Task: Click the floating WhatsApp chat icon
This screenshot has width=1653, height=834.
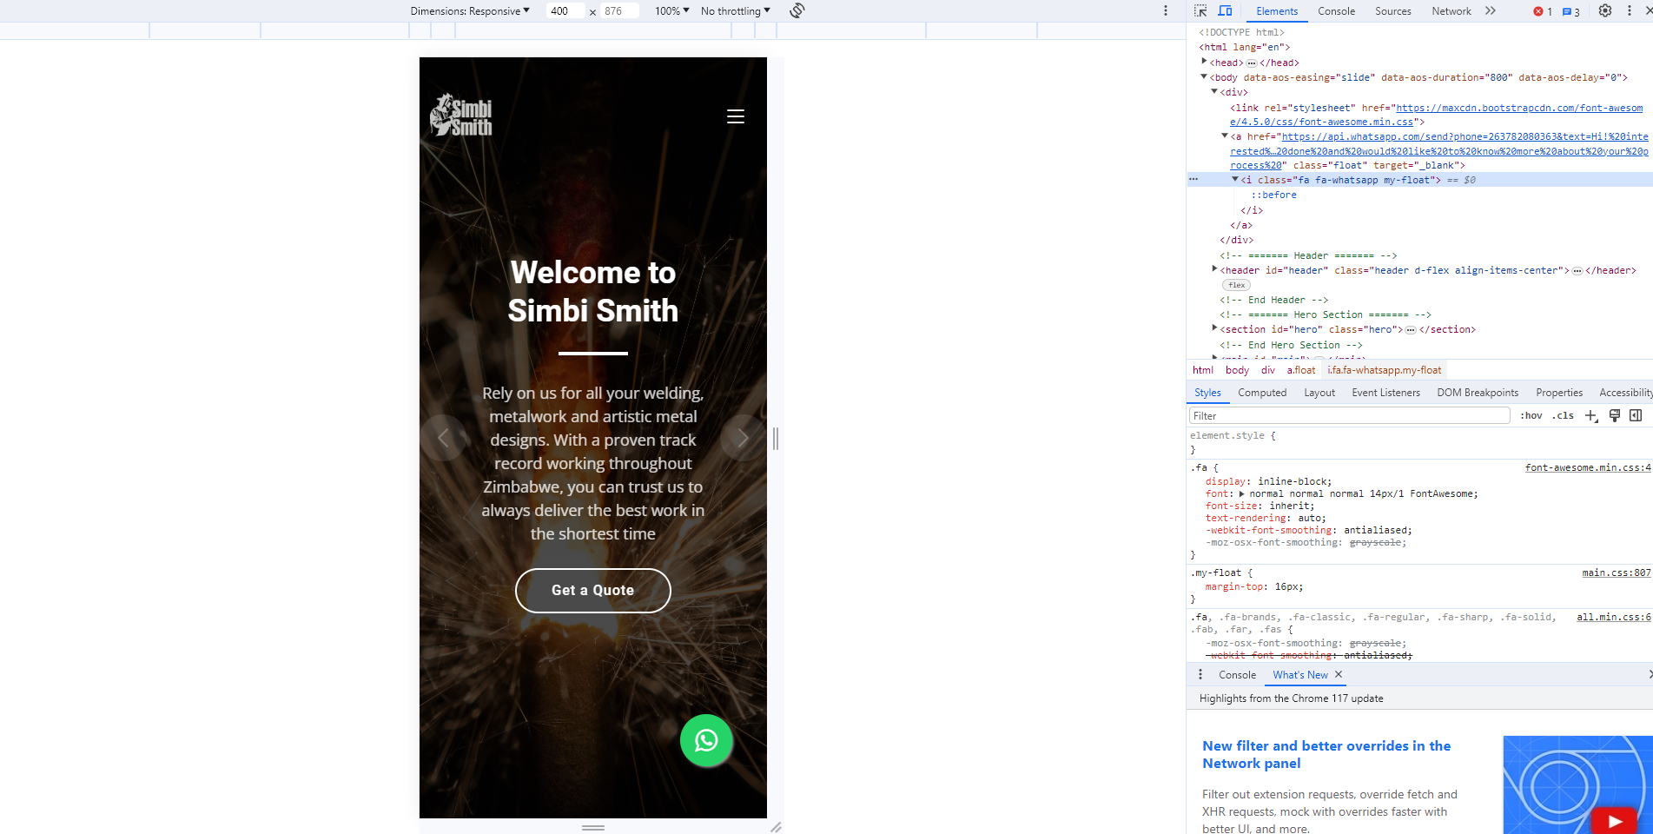Action: pyautogui.click(x=706, y=740)
